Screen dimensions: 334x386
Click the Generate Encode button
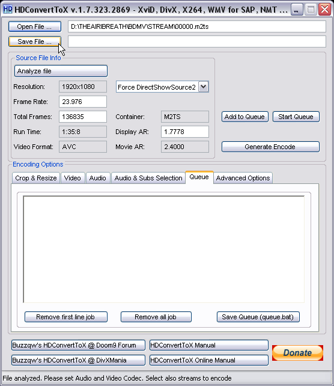[x=270, y=147]
